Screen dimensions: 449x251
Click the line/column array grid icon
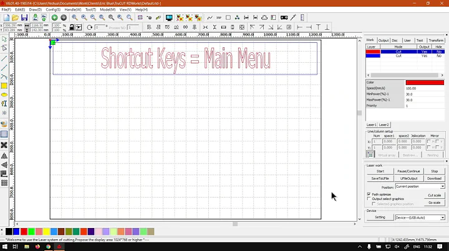click(370, 154)
